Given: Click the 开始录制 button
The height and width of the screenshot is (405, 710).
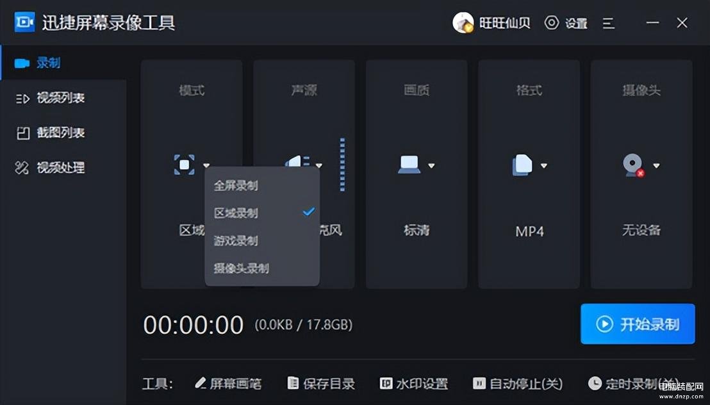Looking at the screenshot, I should click(x=638, y=324).
